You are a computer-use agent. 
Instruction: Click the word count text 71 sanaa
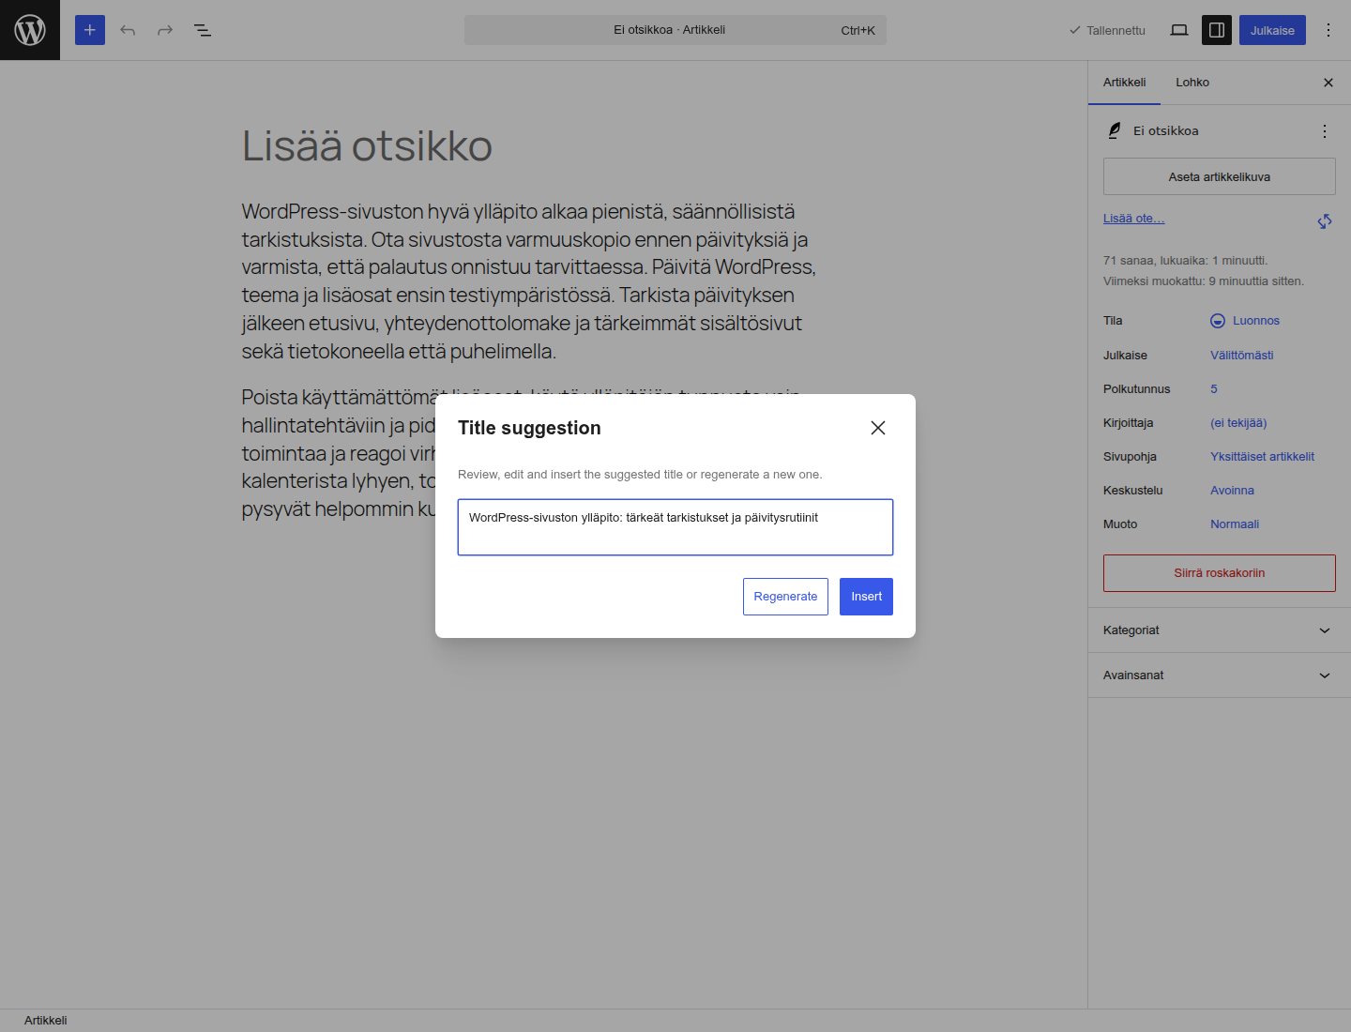click(x=1129, y=261)
